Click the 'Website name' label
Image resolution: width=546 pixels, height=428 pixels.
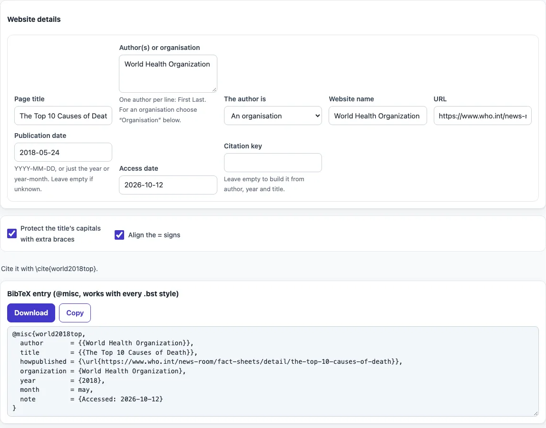click(x=351, y=99)
